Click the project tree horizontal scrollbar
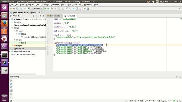This screenshot has width=182, height=102. (x=22, y=74)
